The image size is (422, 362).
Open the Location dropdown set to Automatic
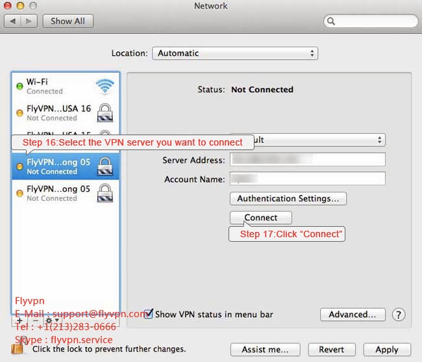pyautogui.click(x=234, y=53)
